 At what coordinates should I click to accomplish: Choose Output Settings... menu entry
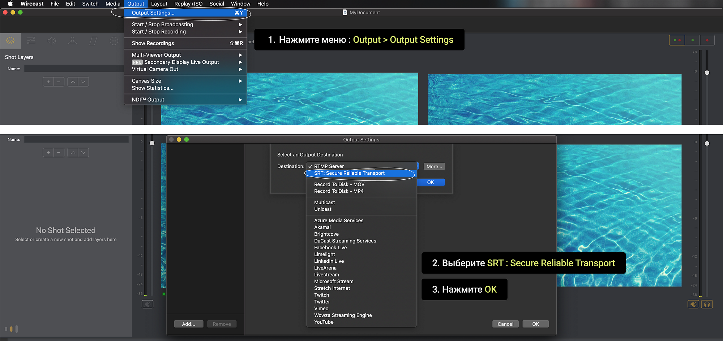pyautogui.click(x=185, y=13)
